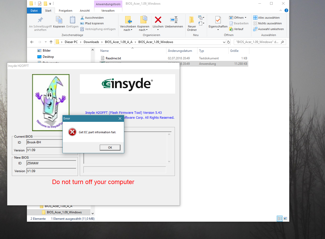Click the scroll-down arrow in the H2OFFT log box
This screenshot has width=325, height=239.
click(169, 161)
